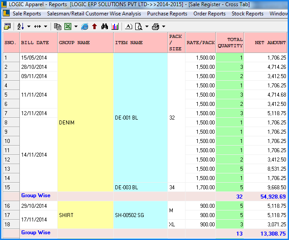Viewport: 289px width, 240px height.
Task: Click the BILL DATE column header
Action: (x=39, y=43)
